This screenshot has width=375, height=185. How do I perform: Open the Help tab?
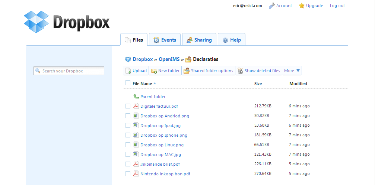coord(232,40)
